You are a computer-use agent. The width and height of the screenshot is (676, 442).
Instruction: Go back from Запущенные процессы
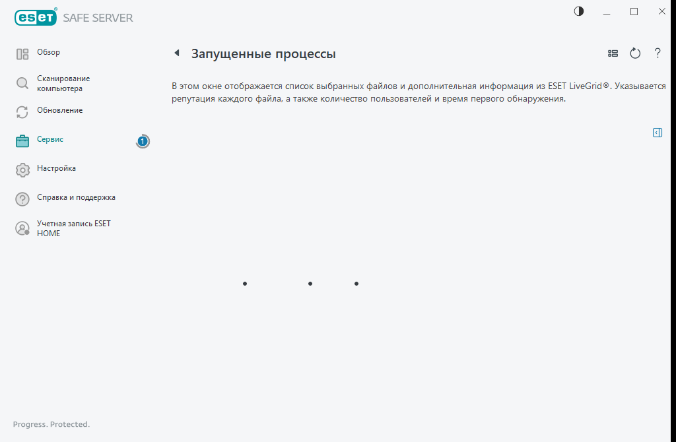pos(177,53)
